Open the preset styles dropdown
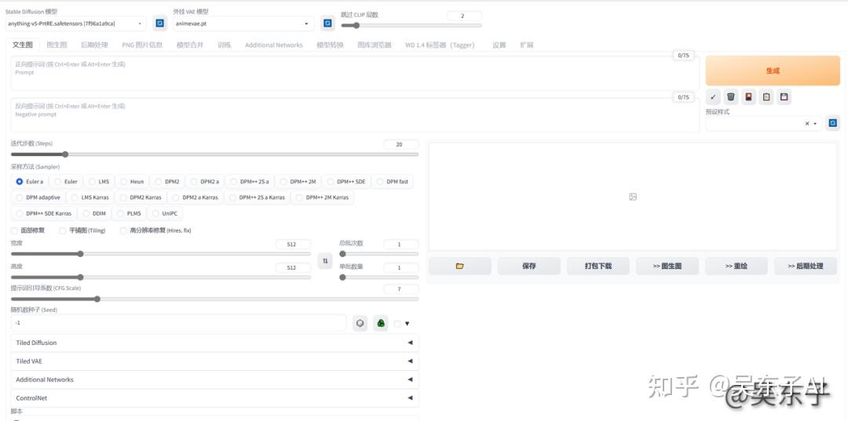 point(764,124)
